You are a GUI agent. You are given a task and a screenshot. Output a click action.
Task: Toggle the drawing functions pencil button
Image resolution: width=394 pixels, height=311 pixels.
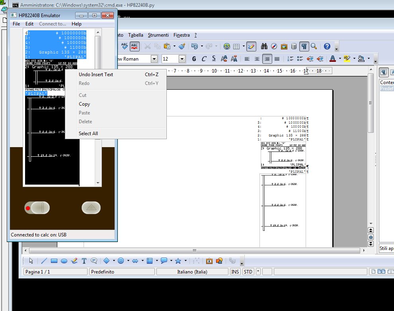(x=251, y=46)
